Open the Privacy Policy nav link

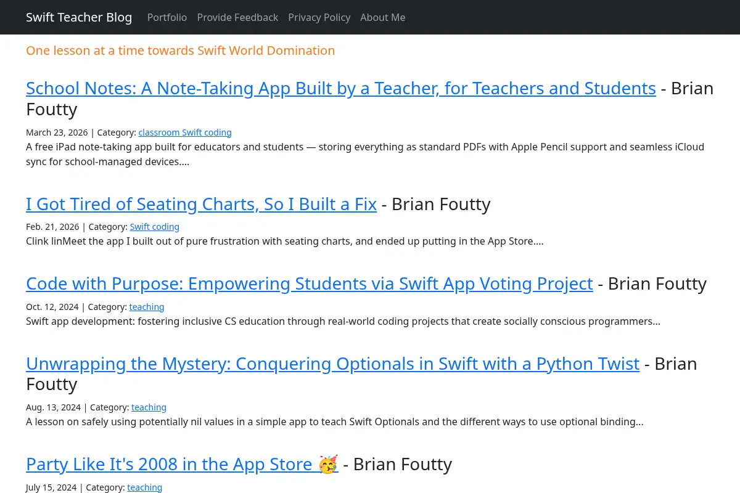(319, 17)
